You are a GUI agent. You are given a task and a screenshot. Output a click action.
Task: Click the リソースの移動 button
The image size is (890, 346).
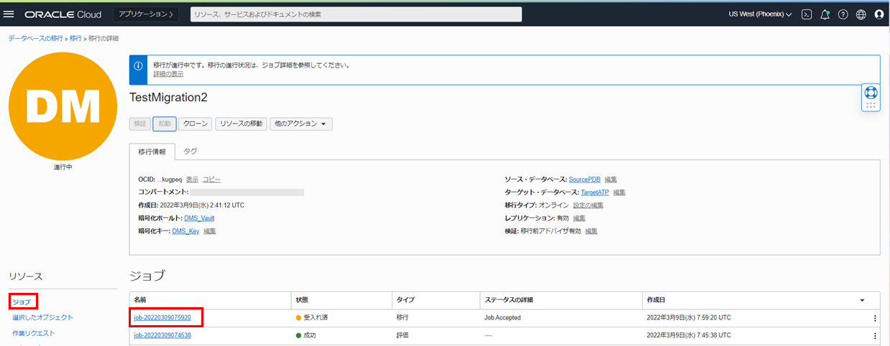click(x=242, y=123)
